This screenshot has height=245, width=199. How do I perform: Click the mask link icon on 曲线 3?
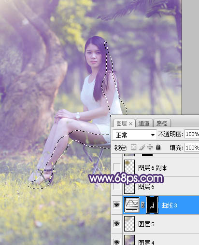coord(142,205)
